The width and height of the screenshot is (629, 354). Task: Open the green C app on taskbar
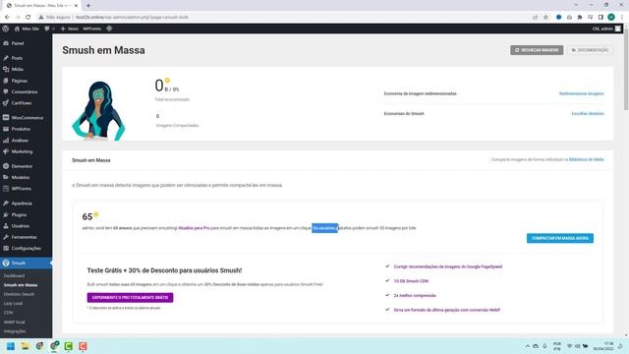[x=68, y=346]
